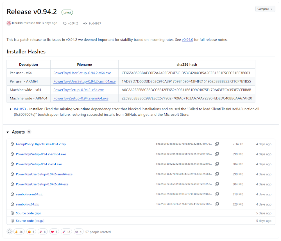Toggle the heart reaction with 5
The image size is (281, 241).
pos(54,232)
